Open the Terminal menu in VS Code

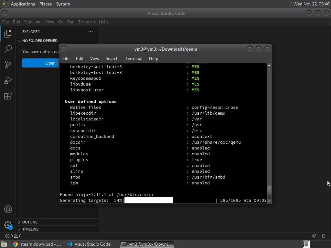[87, 22]
